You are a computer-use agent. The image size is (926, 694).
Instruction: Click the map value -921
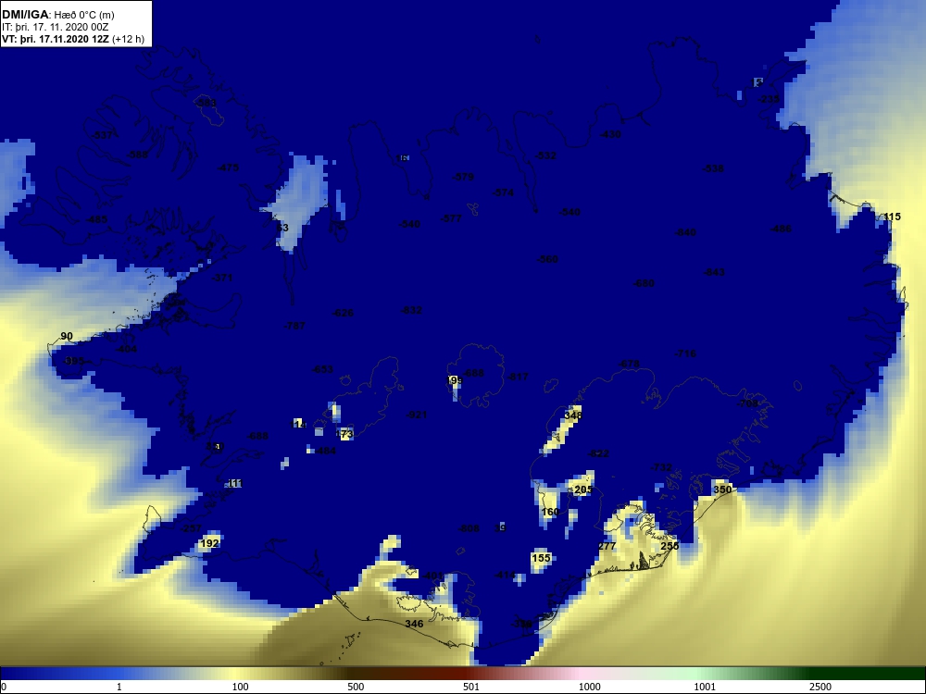(417, 415)
